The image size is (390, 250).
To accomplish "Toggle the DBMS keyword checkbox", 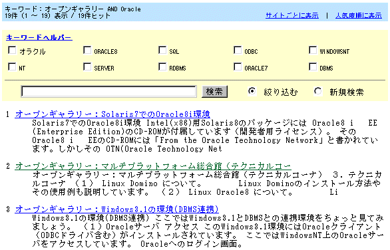I will point(313,67).
